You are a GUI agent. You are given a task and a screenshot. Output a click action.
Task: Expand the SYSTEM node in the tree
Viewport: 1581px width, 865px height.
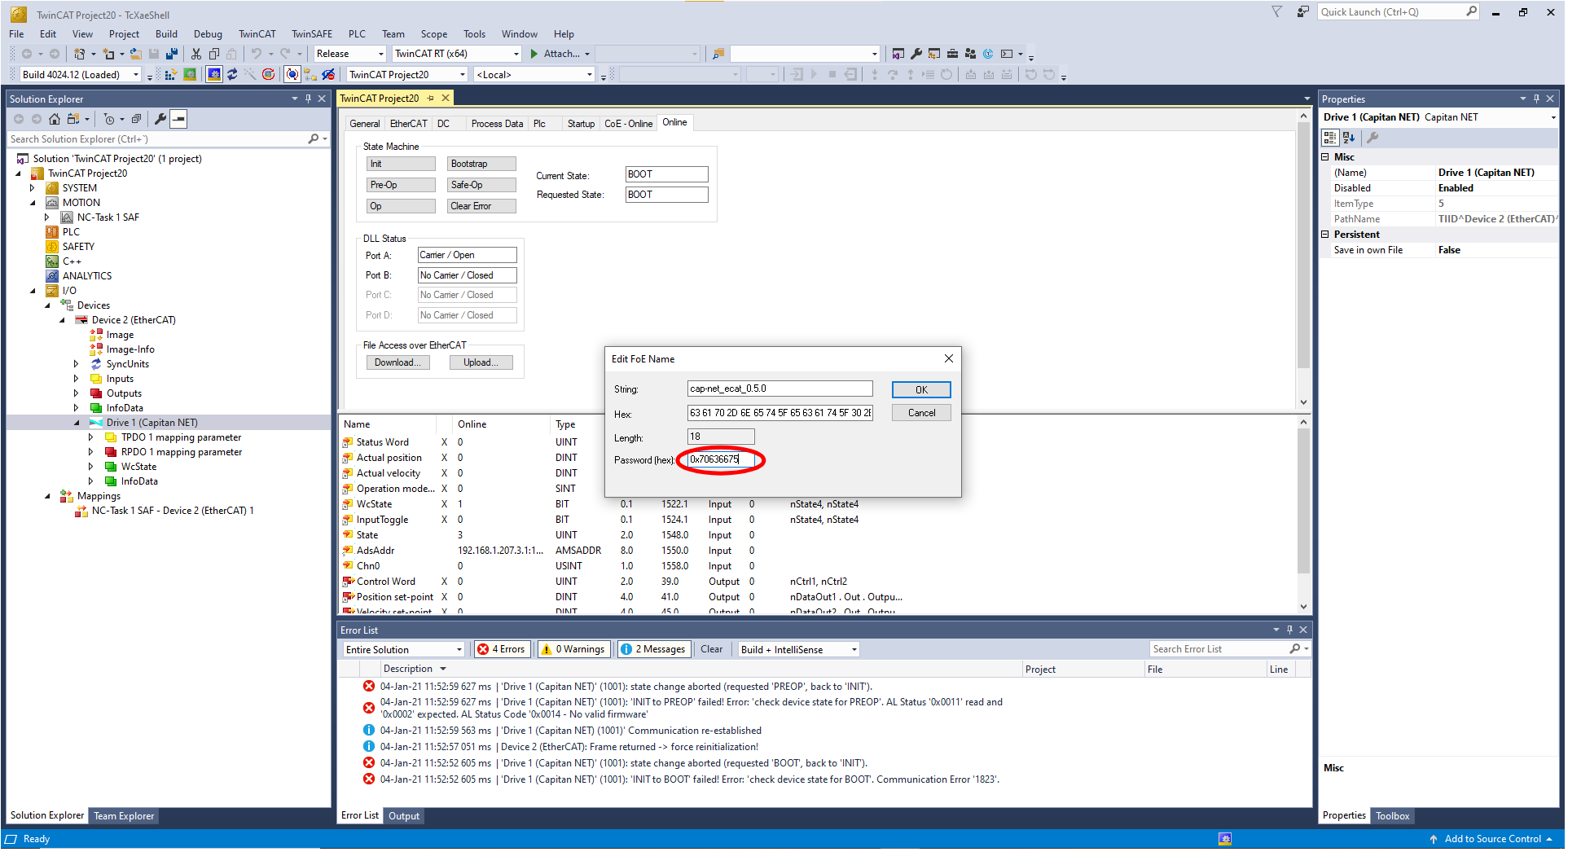click(33, 188)
